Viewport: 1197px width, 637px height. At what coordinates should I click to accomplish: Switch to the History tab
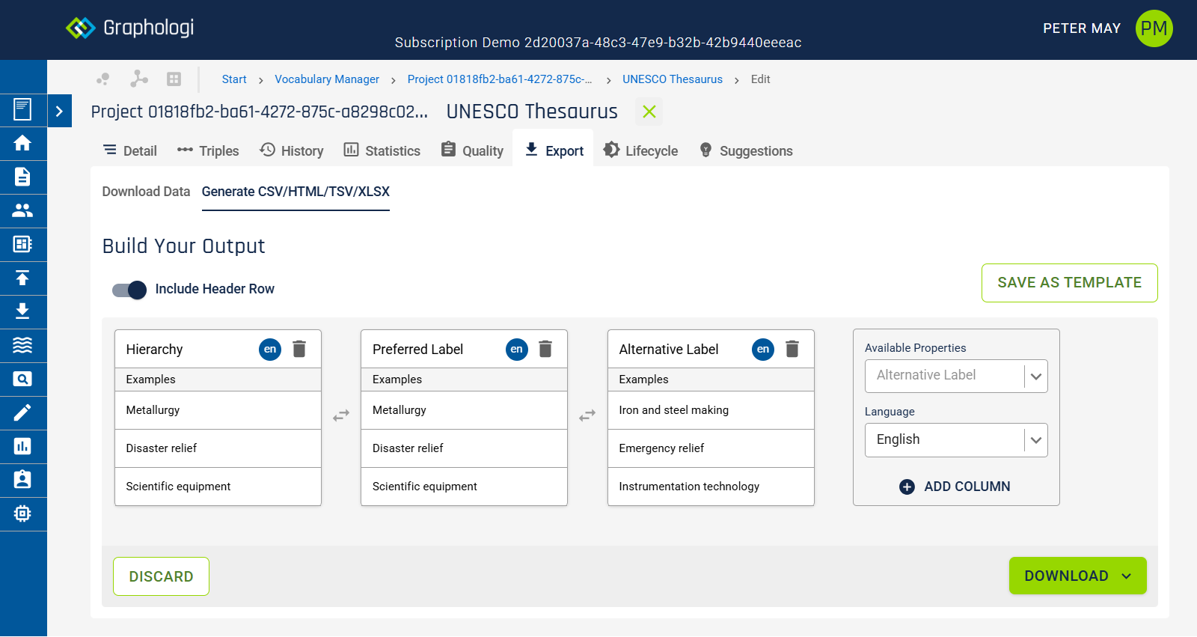pyautogui.click(x=292, y=150)
